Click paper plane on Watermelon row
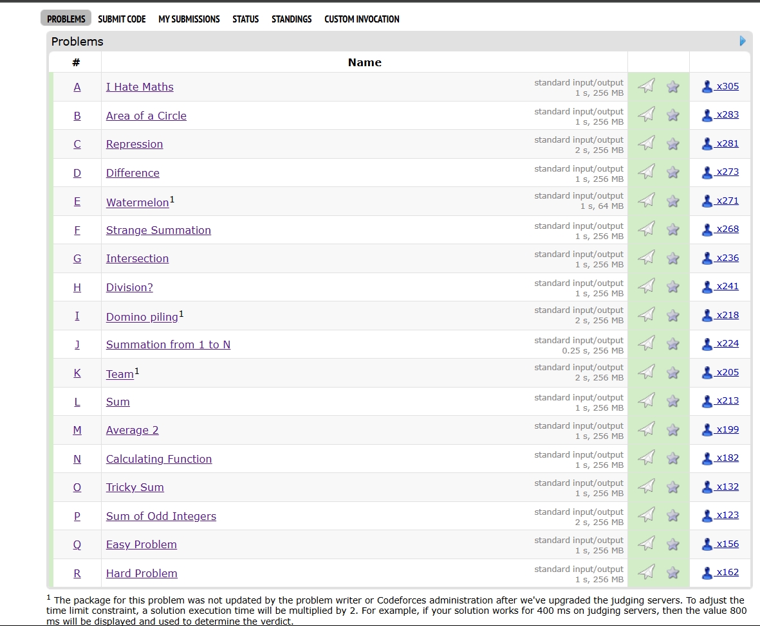 coord(646,201)
